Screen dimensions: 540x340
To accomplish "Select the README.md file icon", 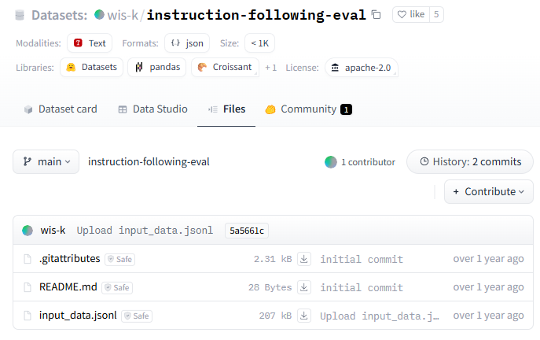I will click(x=28, y=287).
